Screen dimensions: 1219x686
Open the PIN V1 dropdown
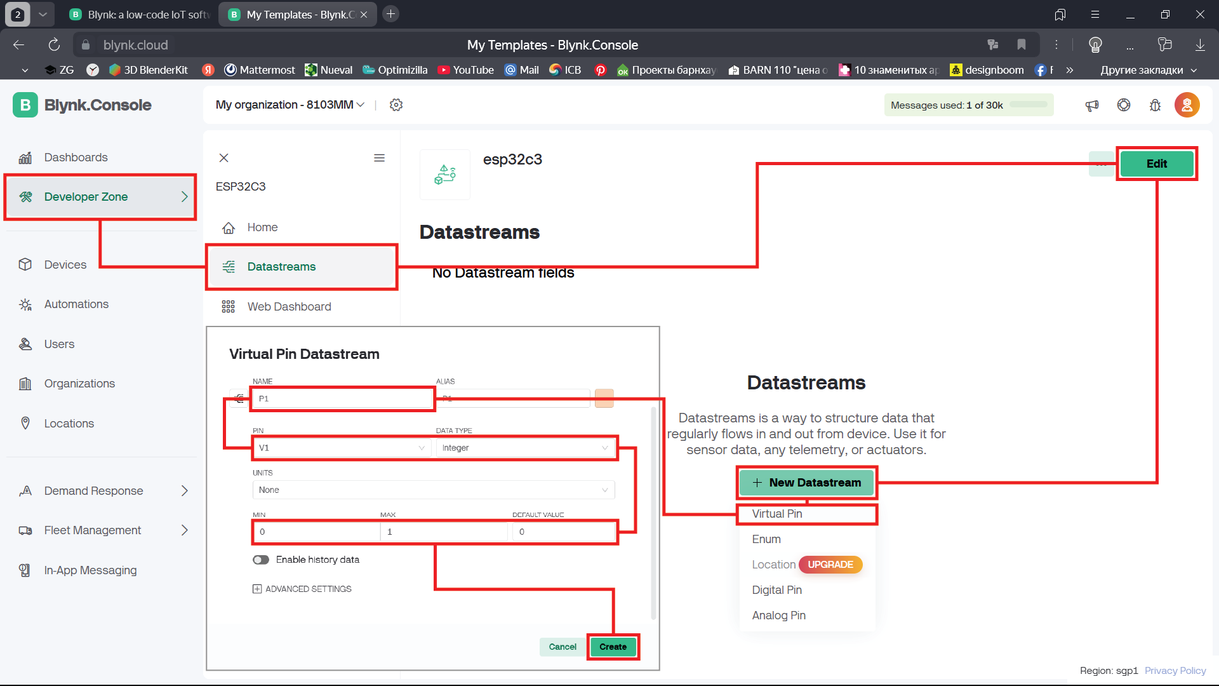click(x=342, y=448)
